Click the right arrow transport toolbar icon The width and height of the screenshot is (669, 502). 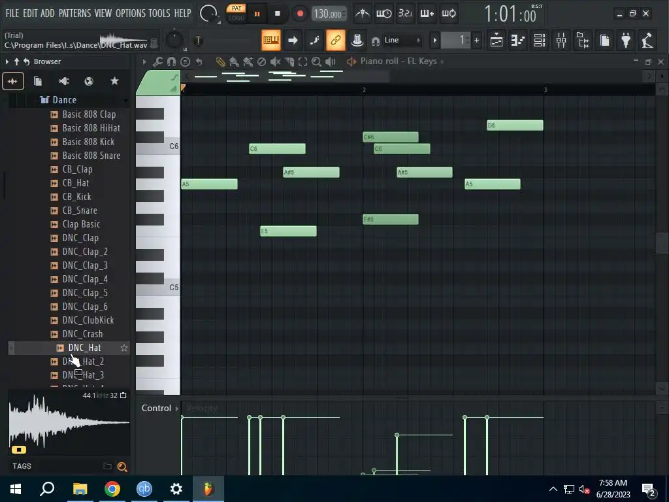[293, 40]
